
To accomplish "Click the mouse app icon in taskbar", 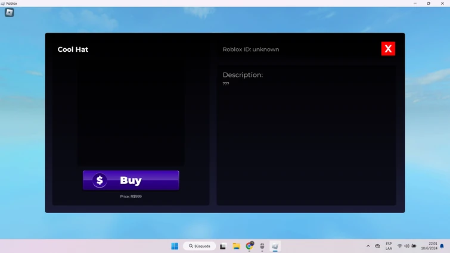I will (x=262, y=246).
